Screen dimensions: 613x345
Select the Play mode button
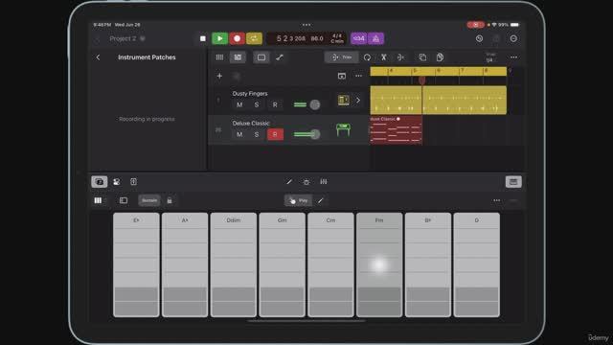pos(298,200)
